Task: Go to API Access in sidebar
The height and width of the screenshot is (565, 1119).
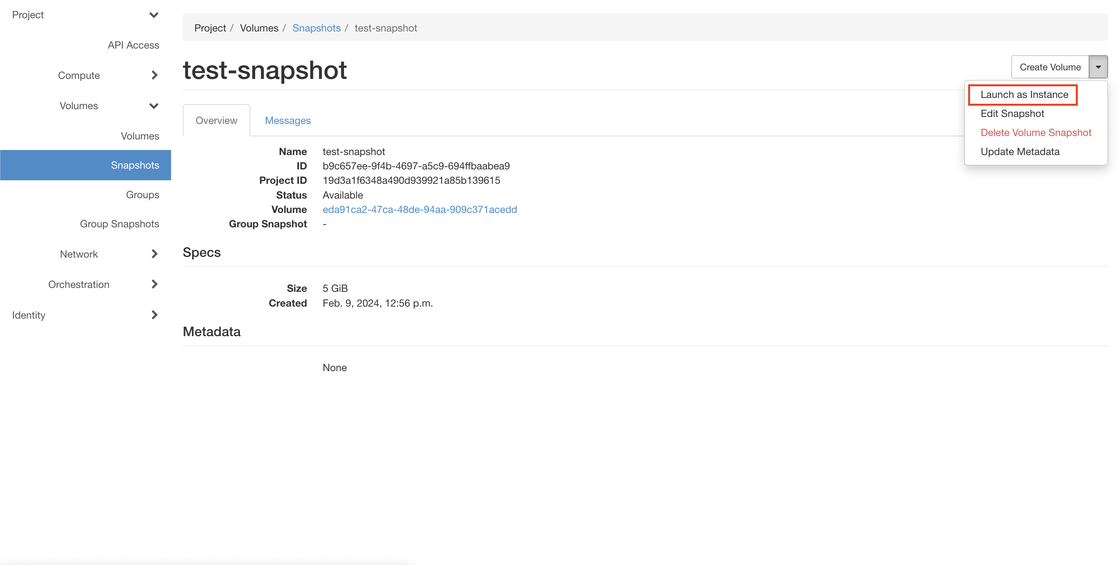Action: click(133, 45)
